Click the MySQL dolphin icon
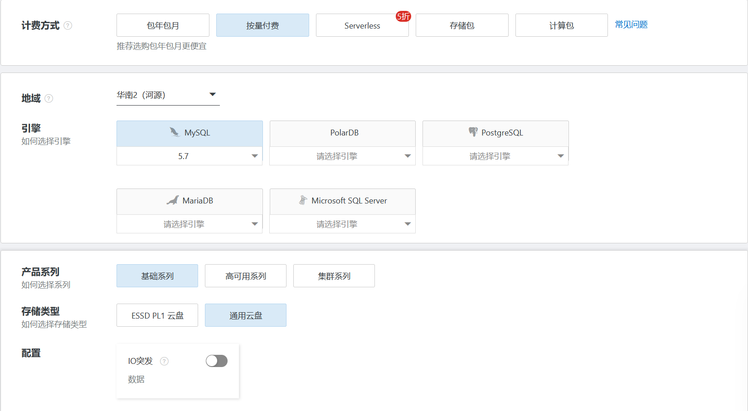The width and height of the screenshot is (748, 411). (175, 132)
